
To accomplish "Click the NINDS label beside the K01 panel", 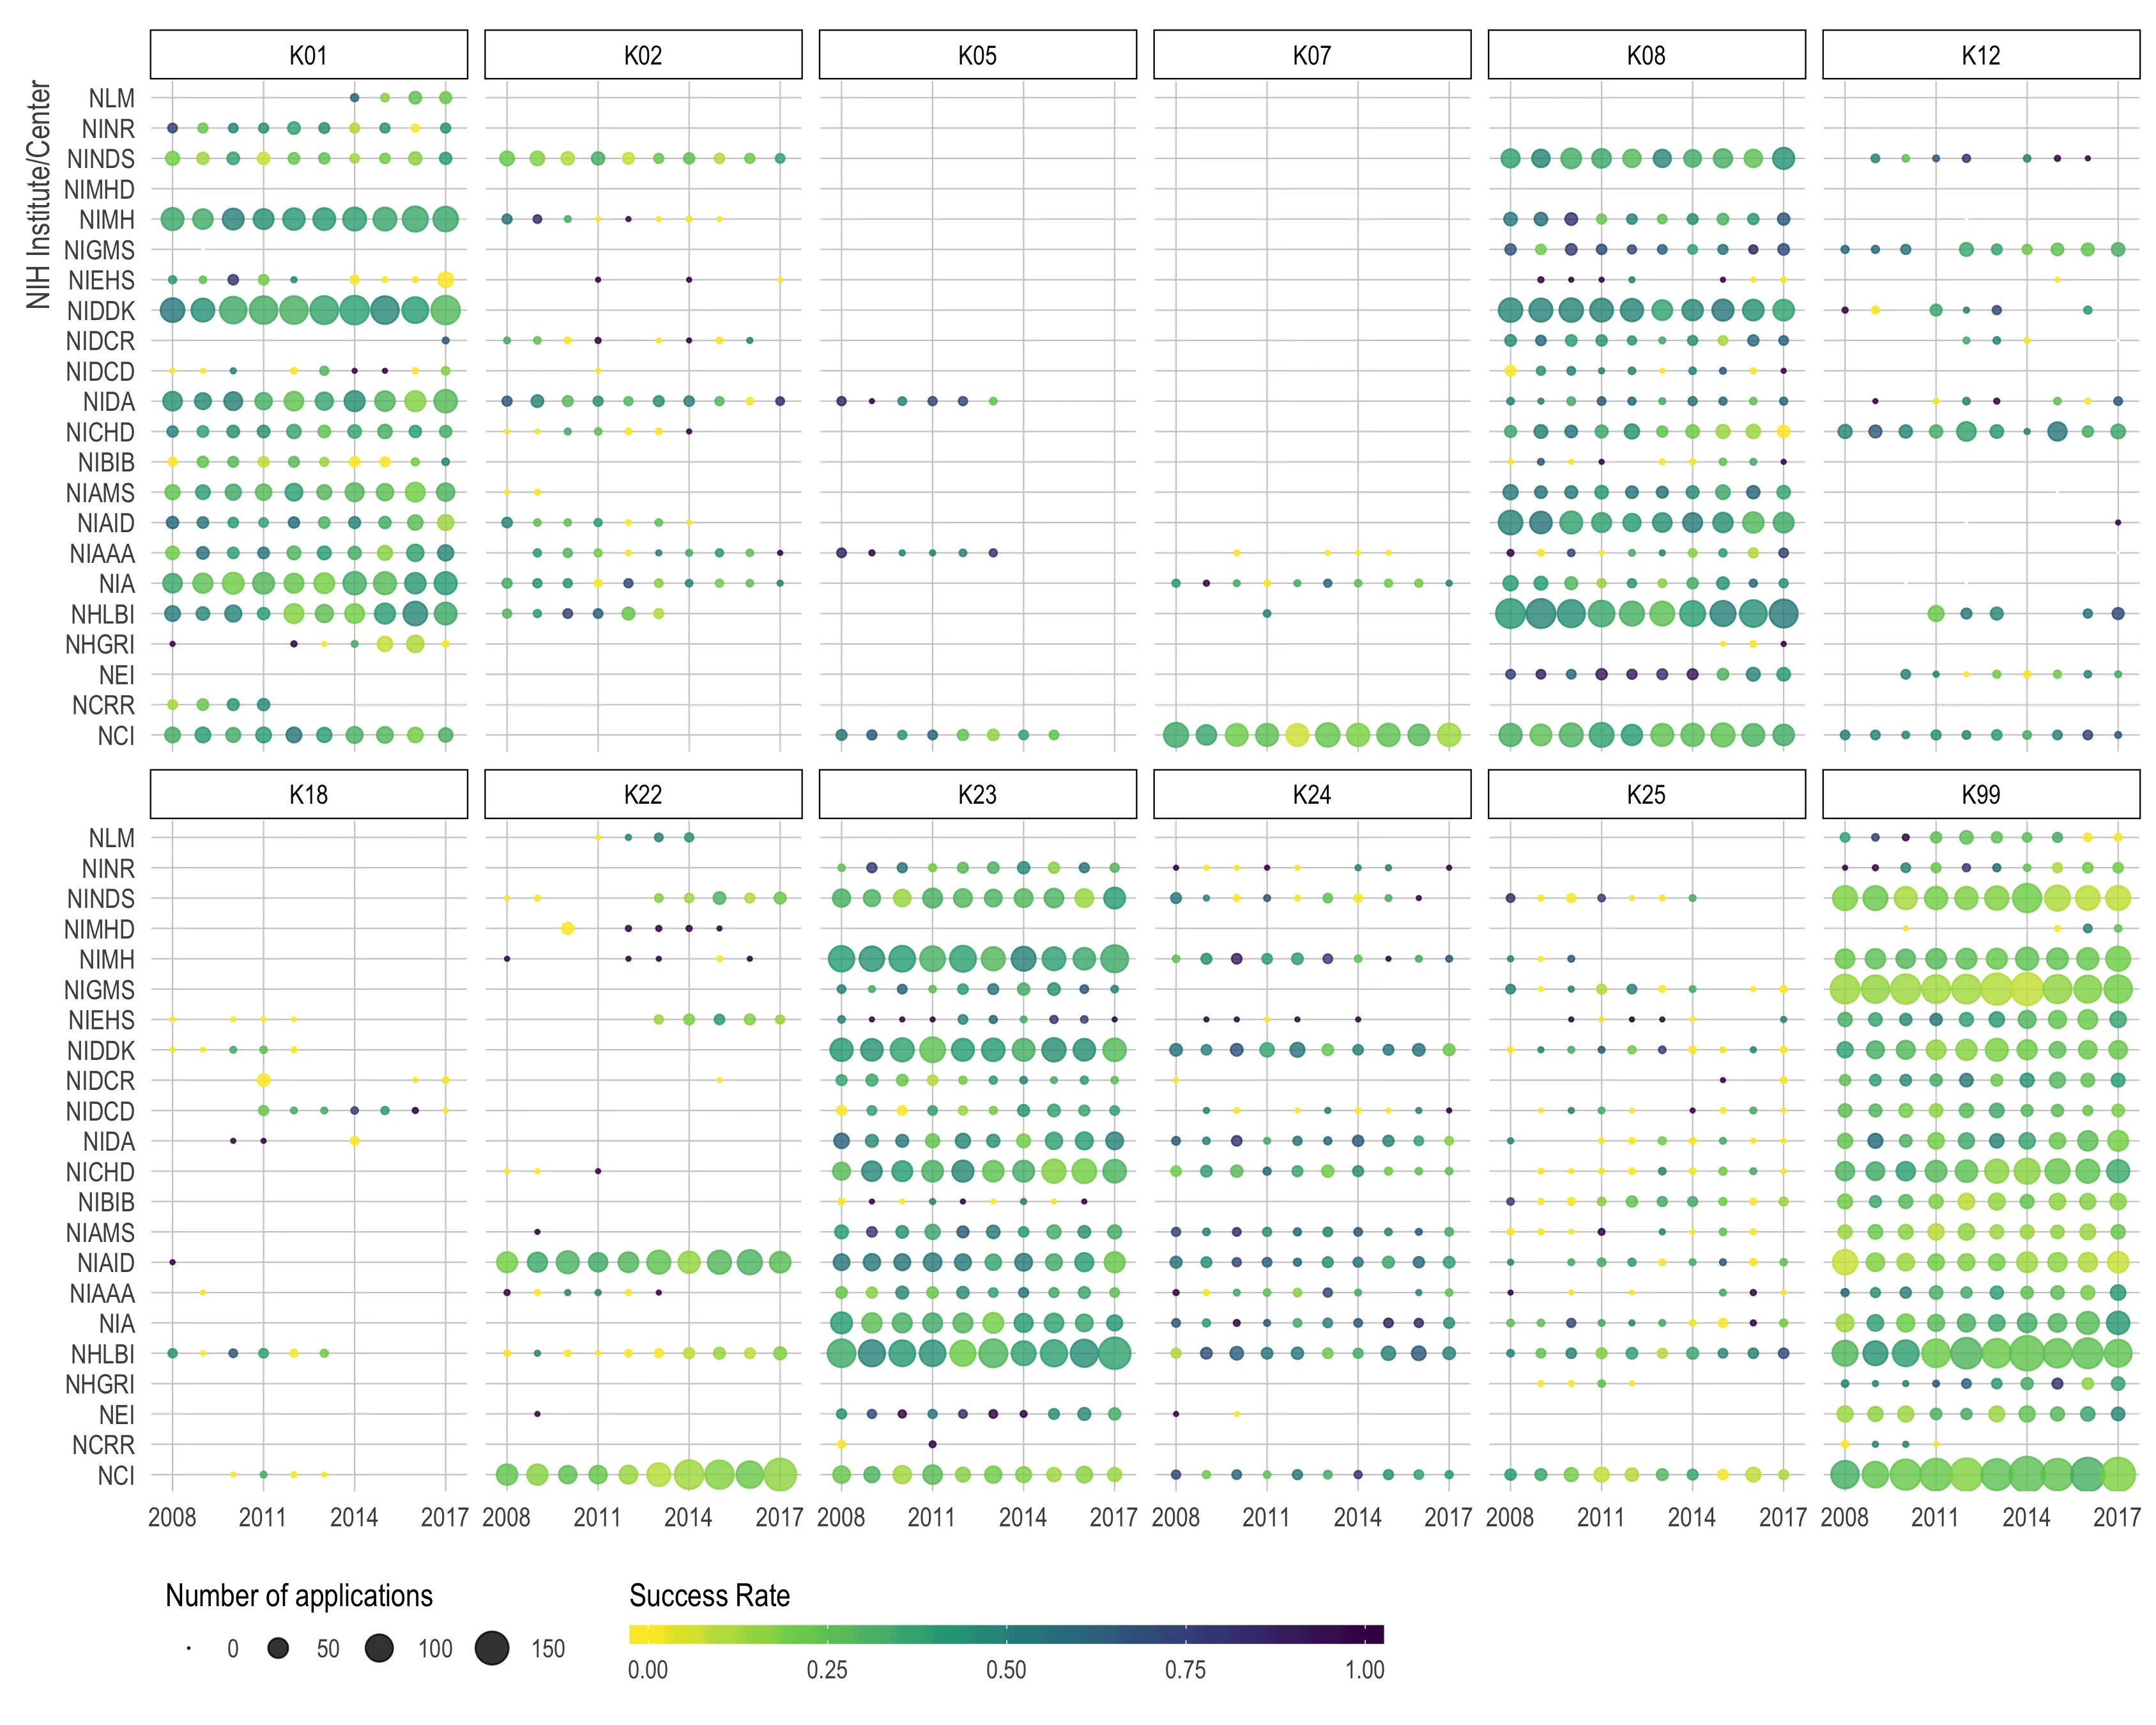I will pyautogui.click(x=100, y=158).
